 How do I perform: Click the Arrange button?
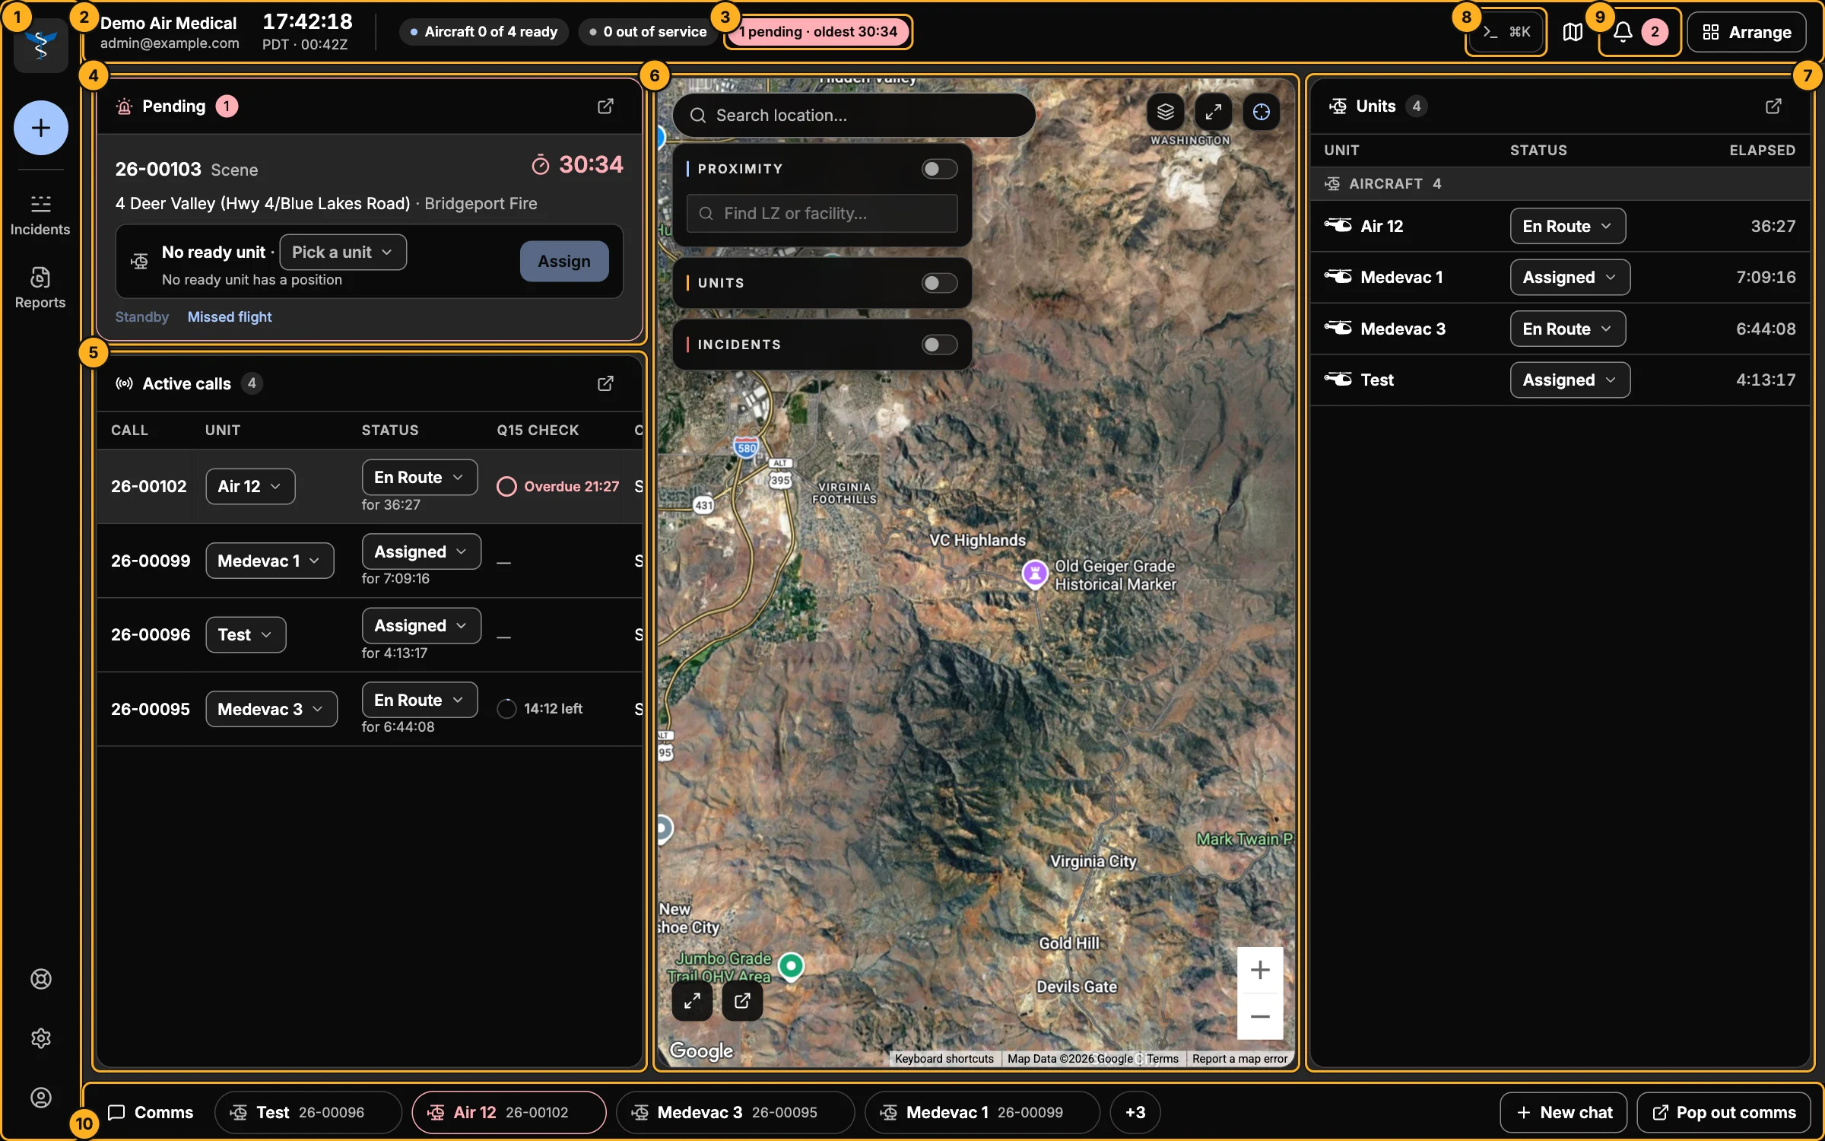(1747, 32)
